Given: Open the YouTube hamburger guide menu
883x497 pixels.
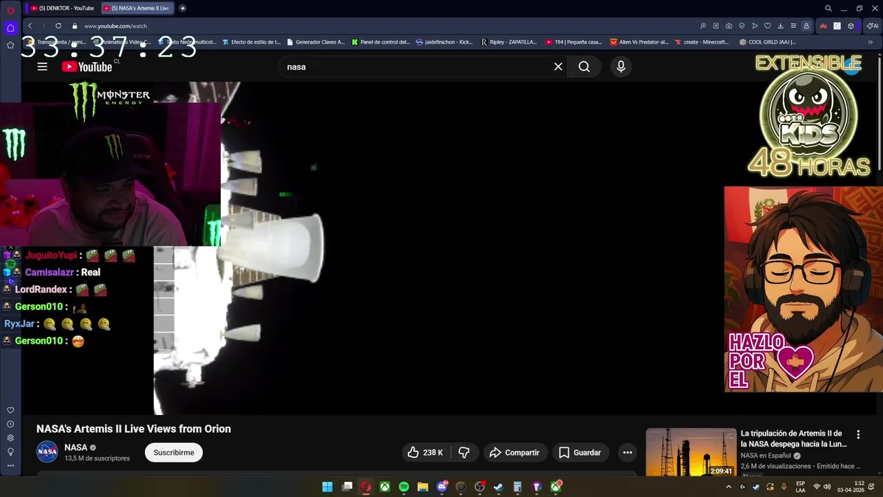Looking at the screenshot, I should 42,66.
